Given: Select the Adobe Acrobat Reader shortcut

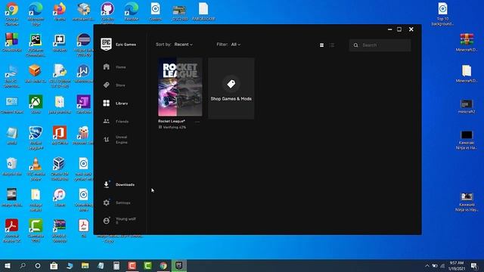Looking at the screenshot, I should click(x=12, y=230).
